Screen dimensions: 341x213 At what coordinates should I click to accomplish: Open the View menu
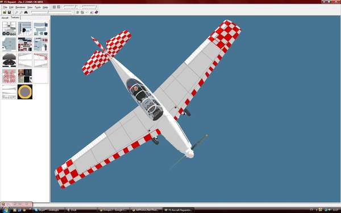tap(30, 7)
